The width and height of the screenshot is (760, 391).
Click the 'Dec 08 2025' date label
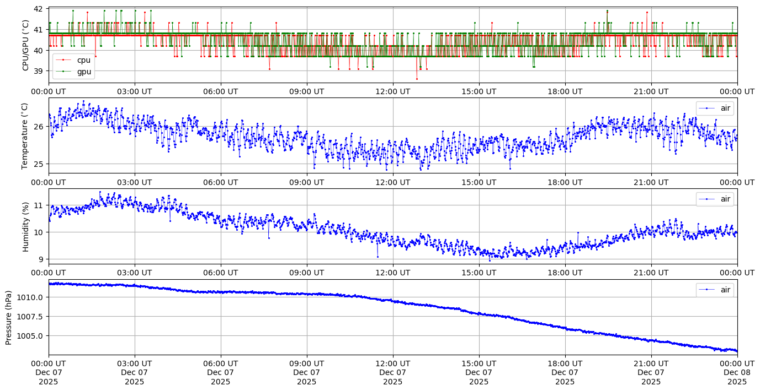pos(737,373)
